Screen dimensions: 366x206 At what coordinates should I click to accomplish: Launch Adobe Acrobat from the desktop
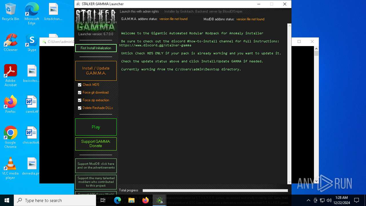point(11,76)
